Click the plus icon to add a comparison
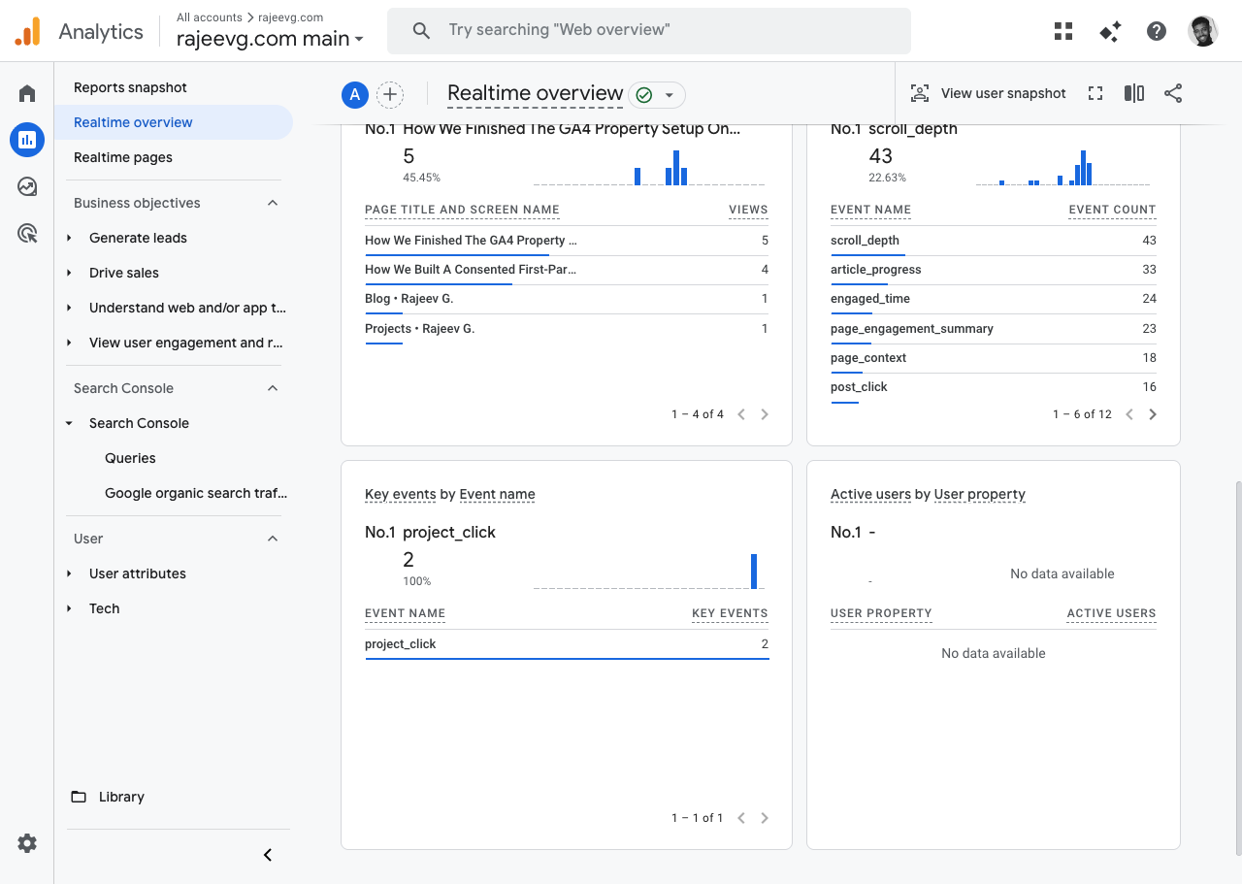The height and width of the screenshot is (884, 1242). tap(390, 94)
